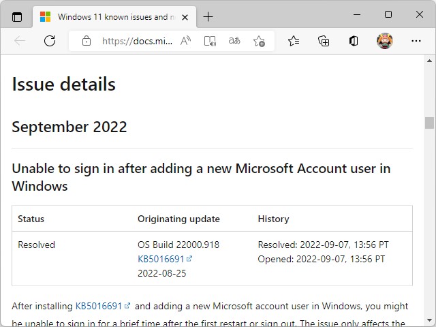Click the vertical scrollbar thumb
This screenshot has height=327, width=436.
point(429,123)
